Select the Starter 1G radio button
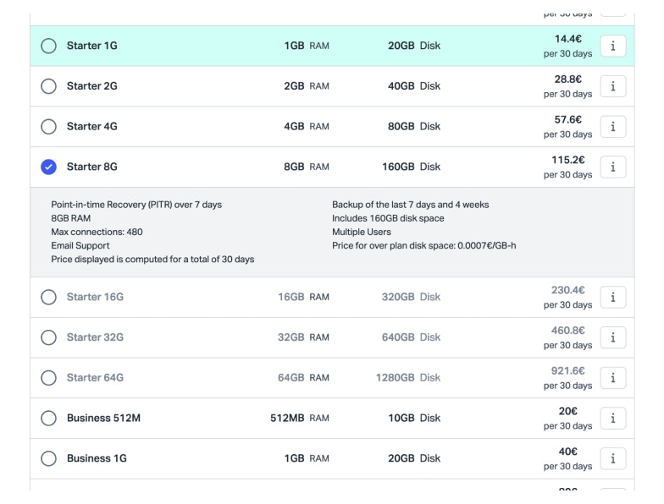 coord(49,47)
